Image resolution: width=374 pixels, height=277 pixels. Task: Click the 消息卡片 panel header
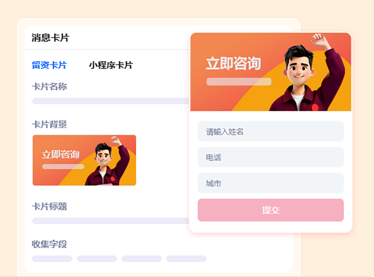[x=50, y=38]
